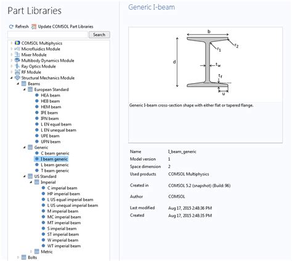Viewport: 292px width, 261px height.
Task: Select the Mixer Module icon
Action: 17,55
